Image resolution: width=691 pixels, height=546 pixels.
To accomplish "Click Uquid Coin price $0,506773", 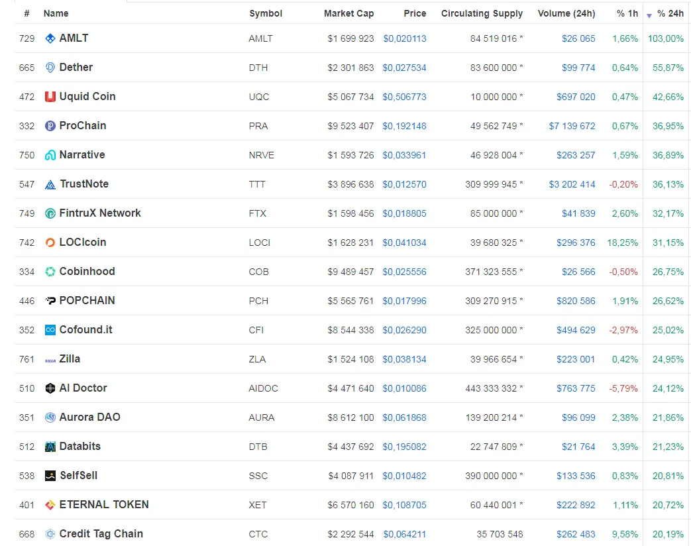I will pos(404,97).
